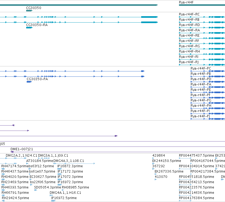Image resolution: width=225 pixels, height=202 pixels.
Task: Select EST bs63f12.5prime
Action: [x=41, y=166]
